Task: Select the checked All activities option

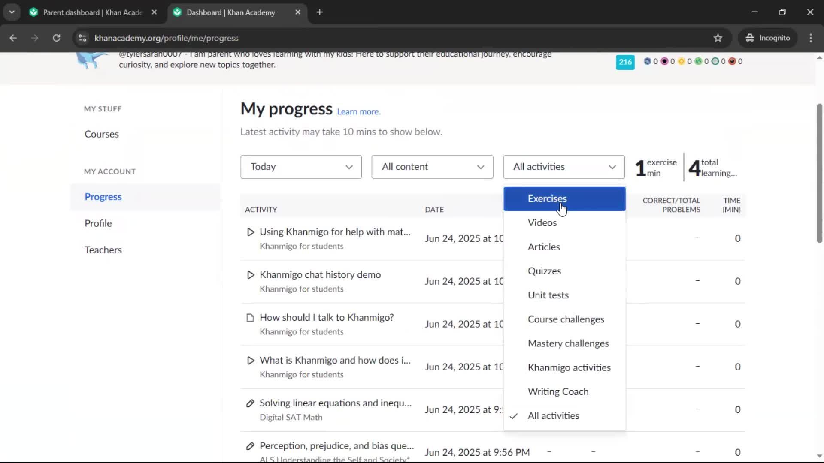Action: [x=564, y=415]
